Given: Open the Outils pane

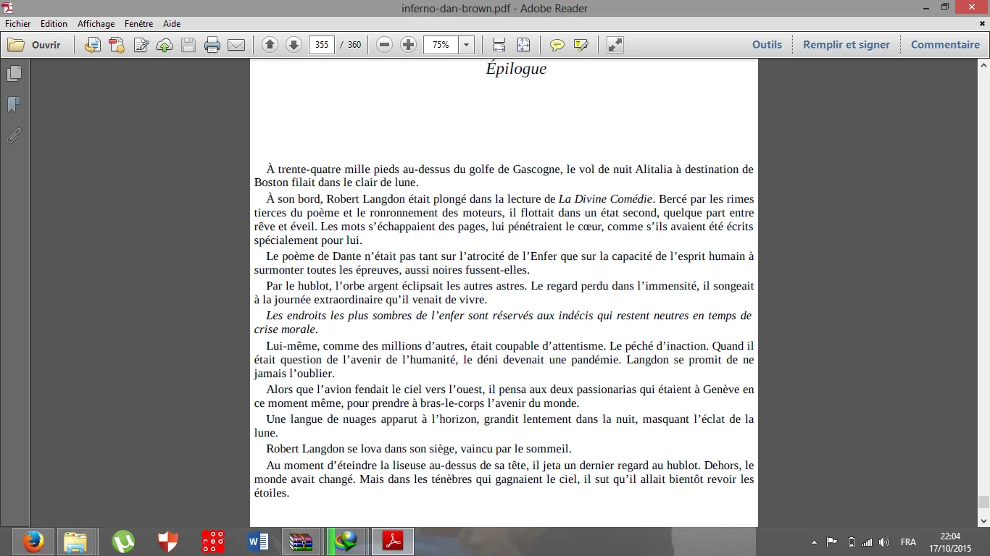Looking at the screenshot, I should 767,45.
